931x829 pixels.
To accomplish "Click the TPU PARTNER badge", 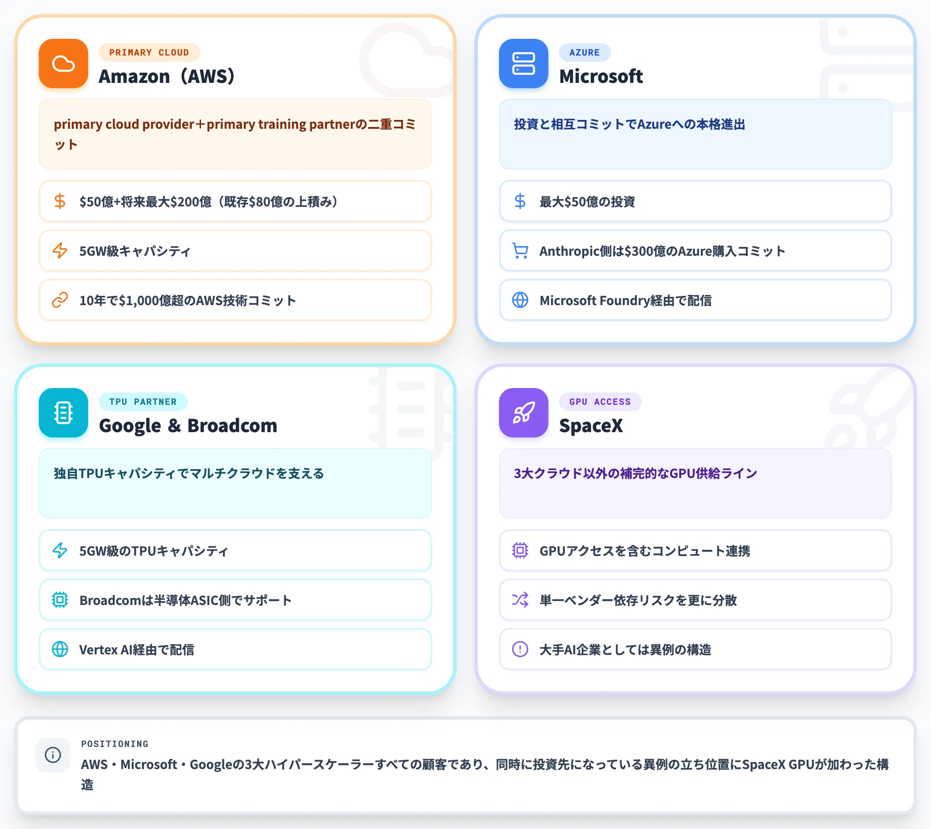I will pos(142,402).
